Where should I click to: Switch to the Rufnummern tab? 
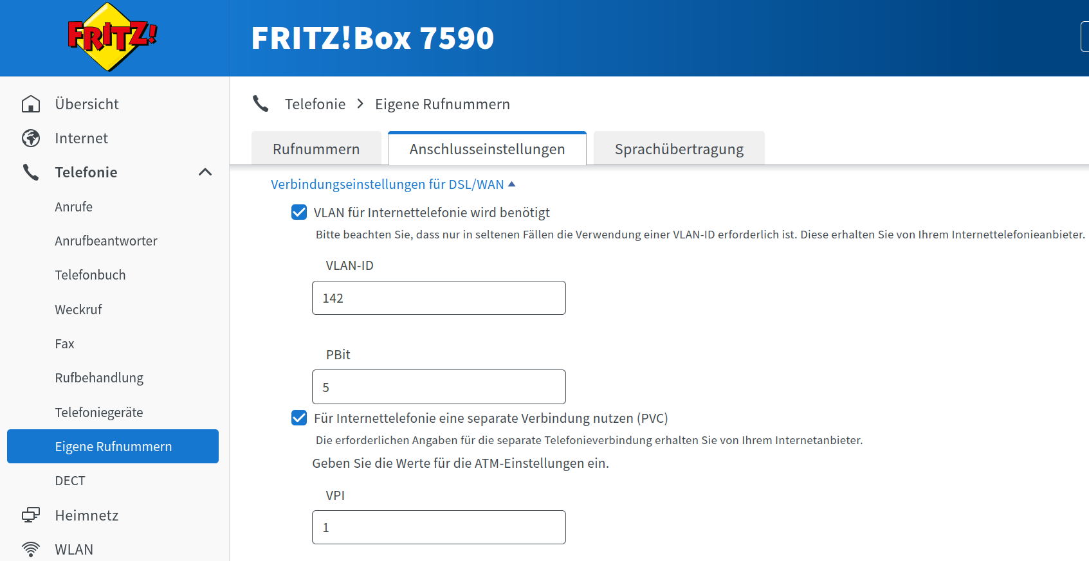click(x=316, y=148)
